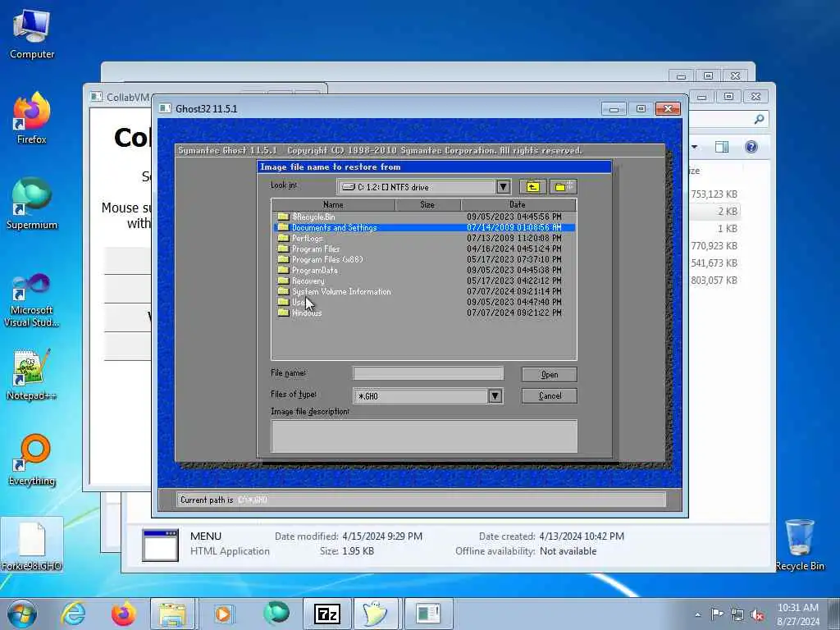Open the network tray icon

[737, 614]
